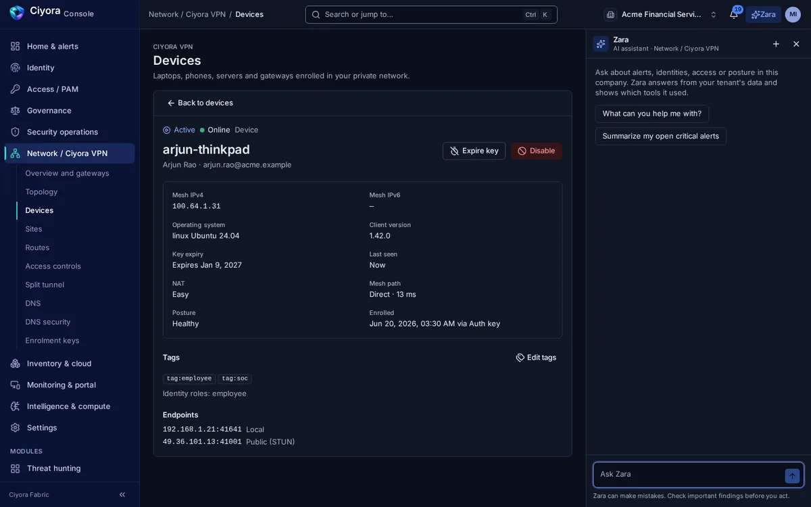Click Ciyora VPN breadcrumb link

205,14
